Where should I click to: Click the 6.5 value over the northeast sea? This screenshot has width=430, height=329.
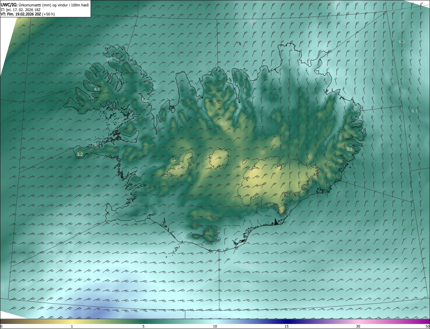(402, 41)
